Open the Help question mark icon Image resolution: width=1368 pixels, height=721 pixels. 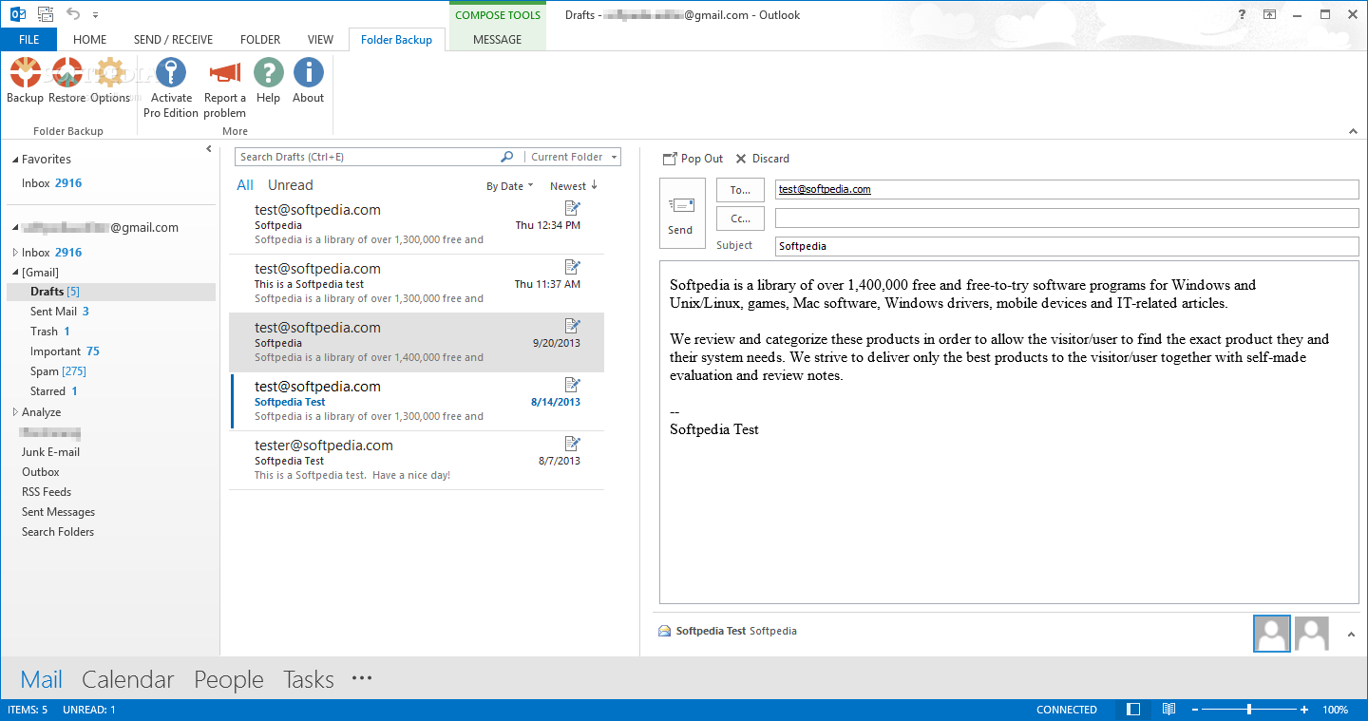click(x=268, y=72)
